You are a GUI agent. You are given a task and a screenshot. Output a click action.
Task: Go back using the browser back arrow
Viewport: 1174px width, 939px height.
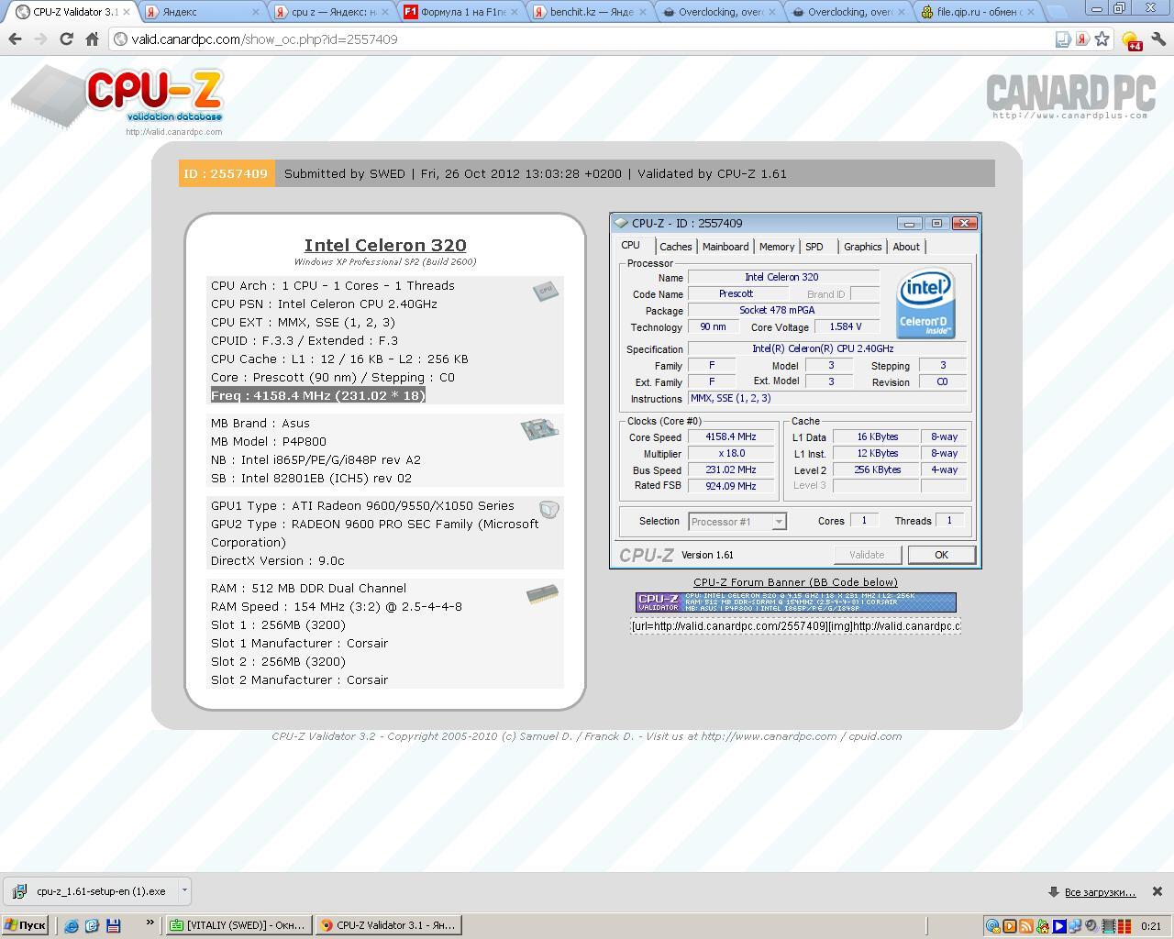coord(15,39)
